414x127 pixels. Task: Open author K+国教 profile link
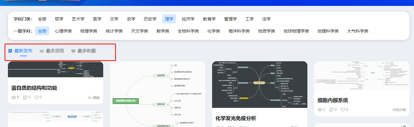(x=94, y=98)
